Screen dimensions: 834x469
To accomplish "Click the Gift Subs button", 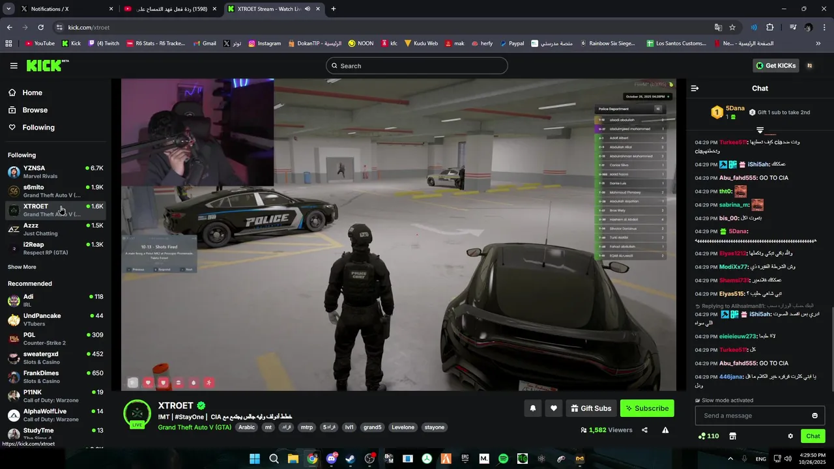I will [x=591, y=408].
